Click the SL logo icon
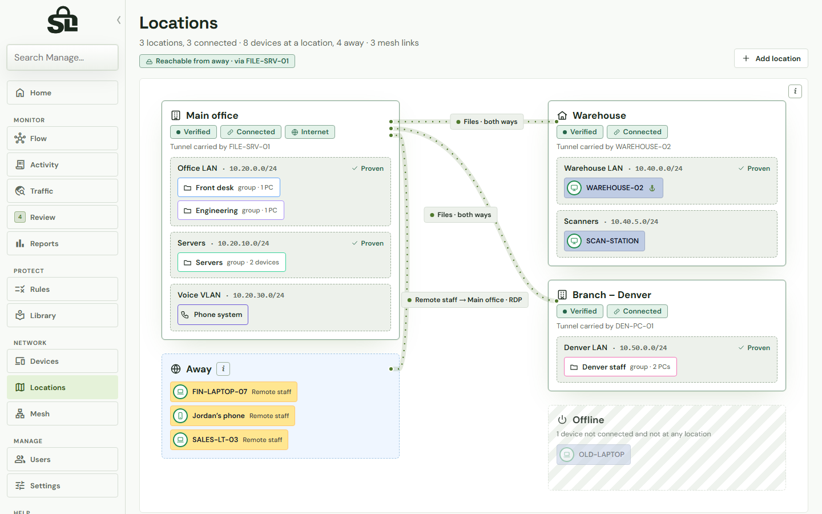822x514 pixels. pos(63,20)
